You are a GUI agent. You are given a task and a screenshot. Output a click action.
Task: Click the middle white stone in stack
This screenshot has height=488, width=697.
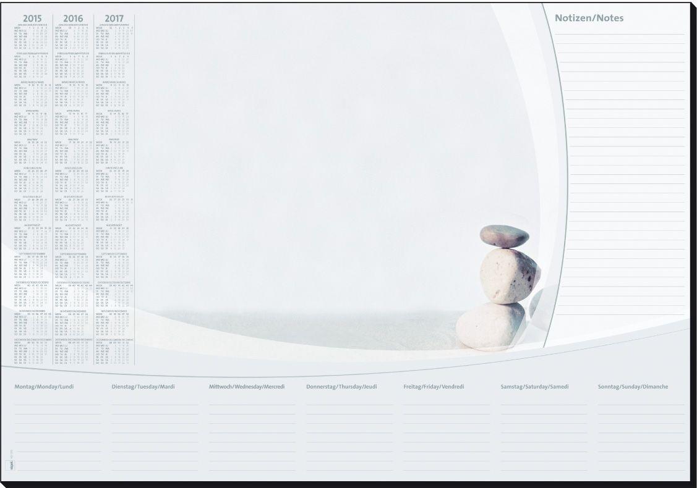(509, 275)
